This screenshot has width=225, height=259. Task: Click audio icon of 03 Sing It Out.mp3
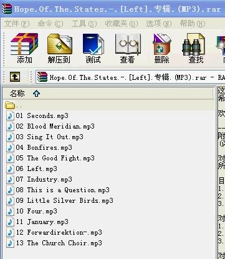pyautogui.click(x=10, y=137)
